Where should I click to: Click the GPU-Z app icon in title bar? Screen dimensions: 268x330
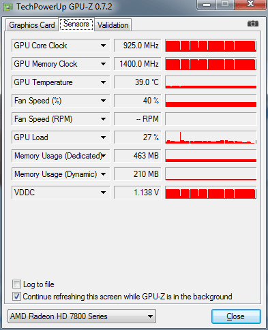pyautogui.click(x=8, y=7)
